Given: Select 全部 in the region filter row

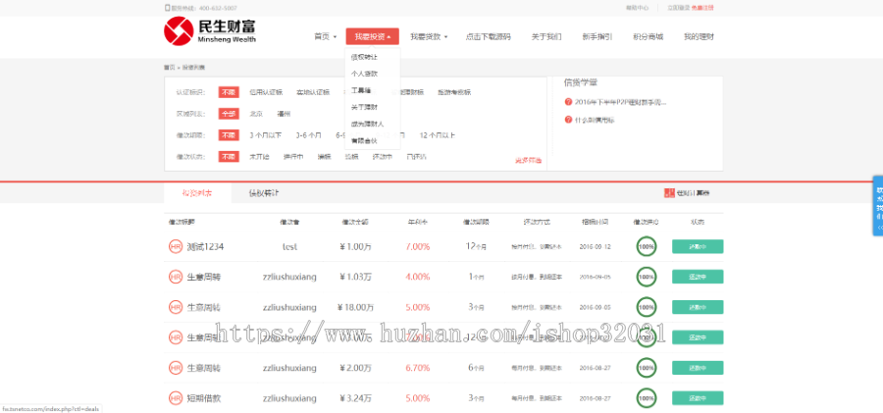Looking at the screenshot, I should pyautogui.click(x=229, y=114).
